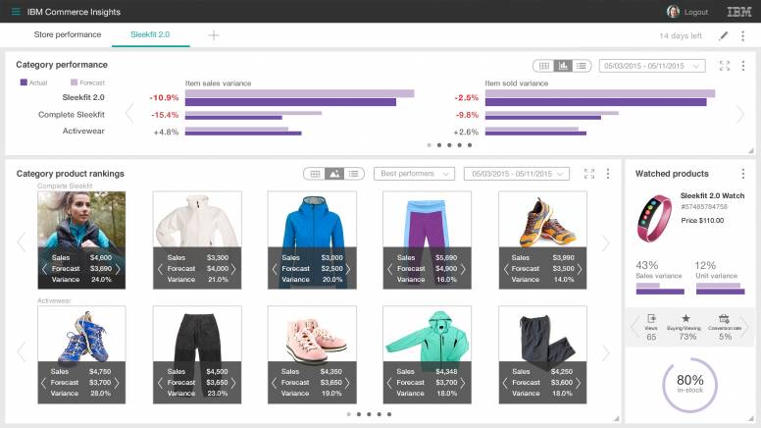
Task: Expand Category performance panel to fullscreen
Action: coord(725,66)
